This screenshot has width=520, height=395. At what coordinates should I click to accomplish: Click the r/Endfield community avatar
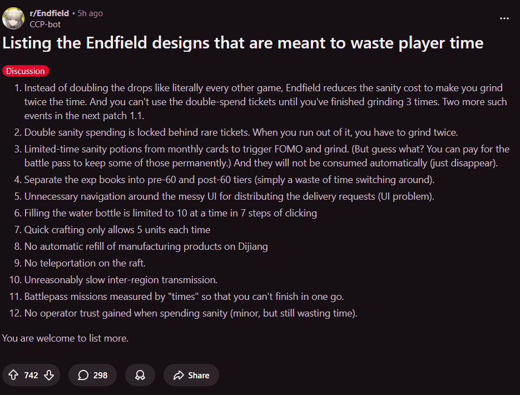click(x=13, y=18)
